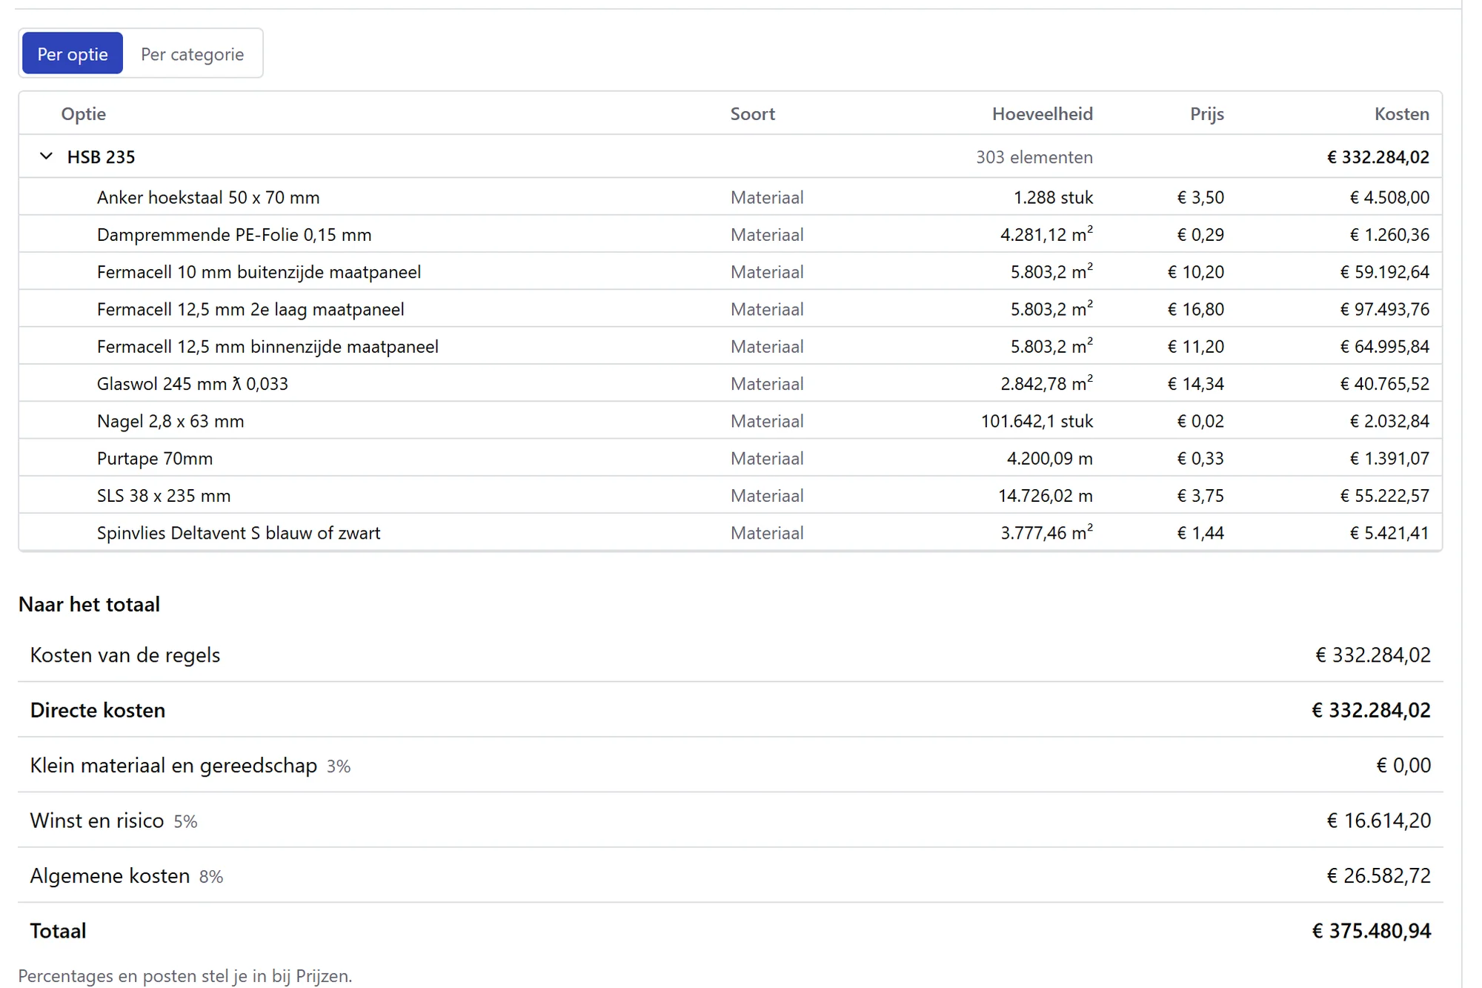The image size is (1482, 988).
Task: Click the Winst en risico 5% line
Action: (730, 820)
